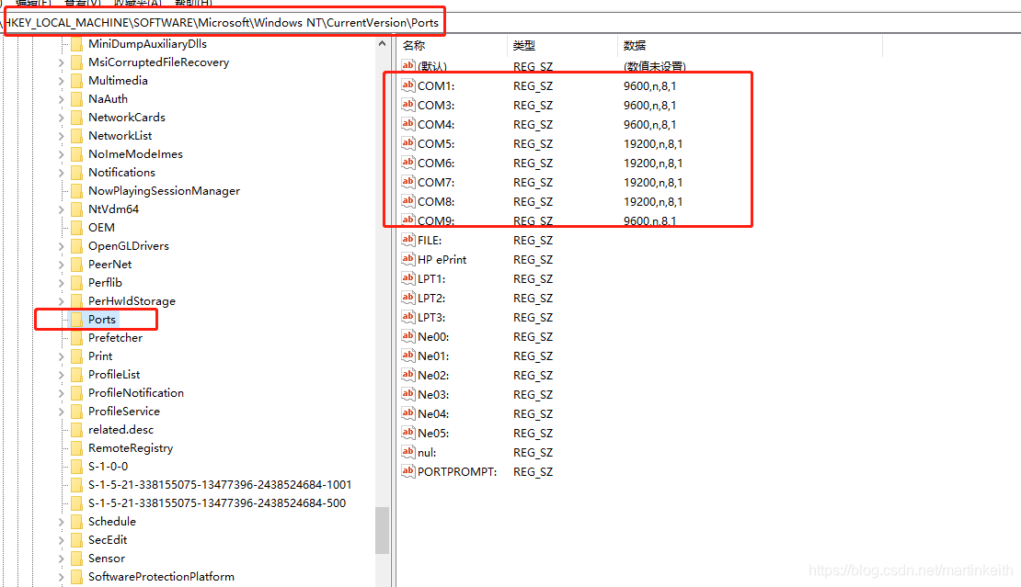1021x587 pixels.
Task: Expand the MsiCorruptedFileRecovery key
Action: (x=62, y=63)
